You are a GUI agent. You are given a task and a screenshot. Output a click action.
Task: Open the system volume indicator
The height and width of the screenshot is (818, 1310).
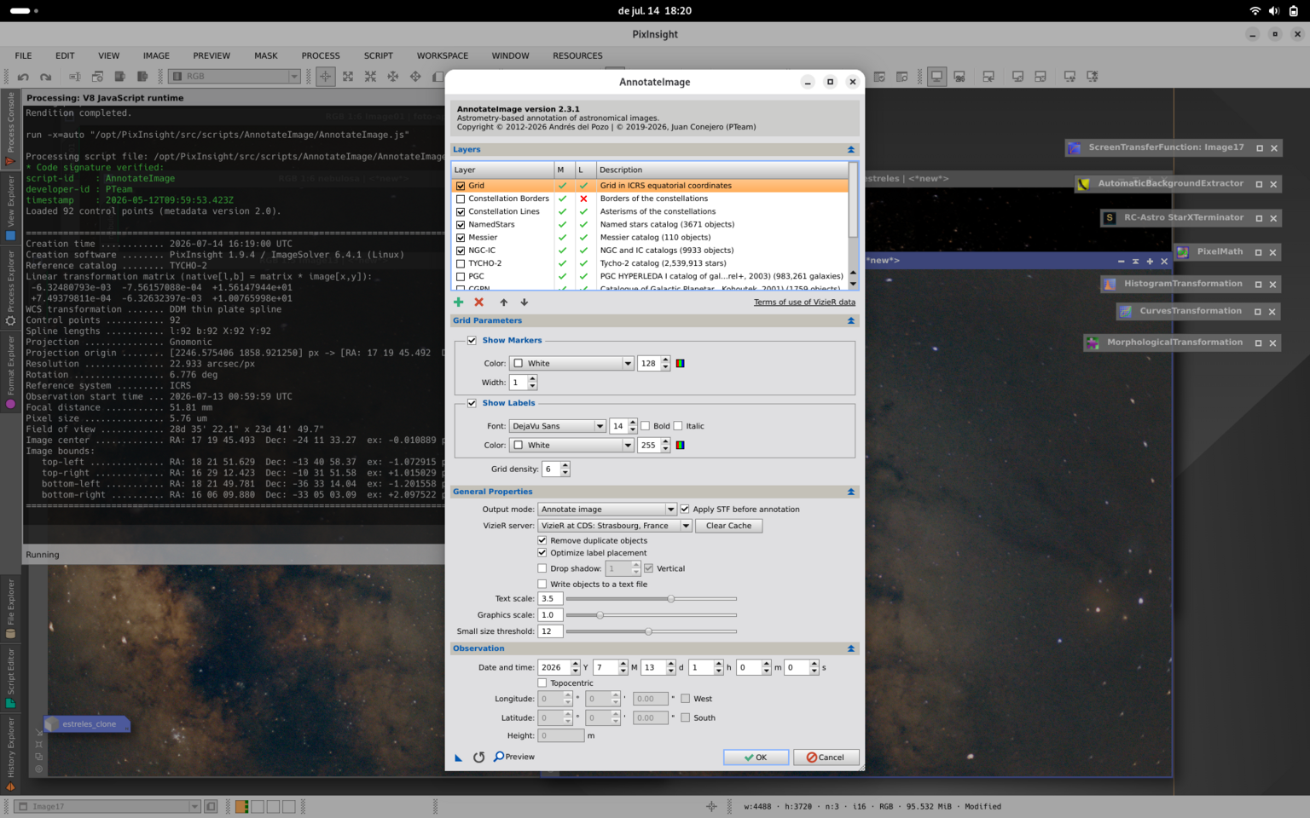click(x=1273, y=11)
